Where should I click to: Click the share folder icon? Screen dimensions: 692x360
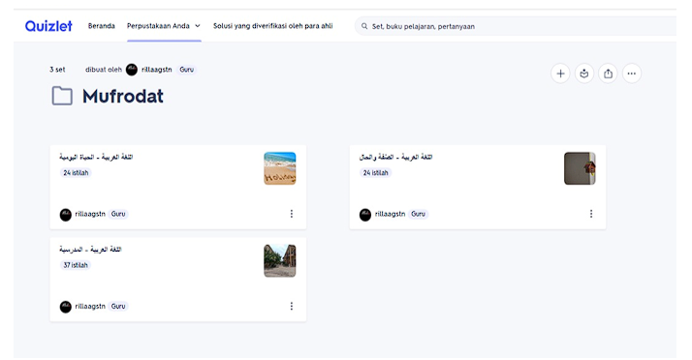[x=608, y=74]
